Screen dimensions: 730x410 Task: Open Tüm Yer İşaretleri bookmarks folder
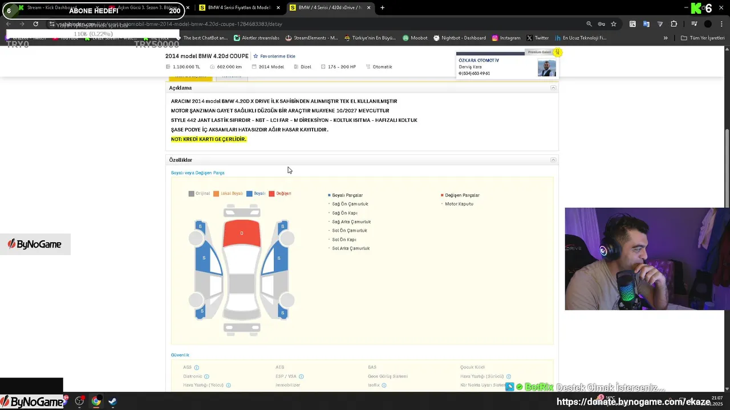click(x=703, y=38)
